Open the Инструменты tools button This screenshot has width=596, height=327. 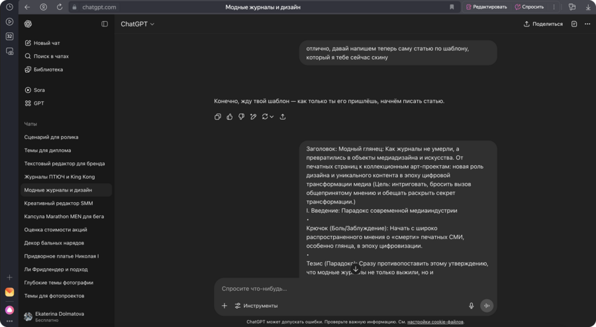[256, 306]
